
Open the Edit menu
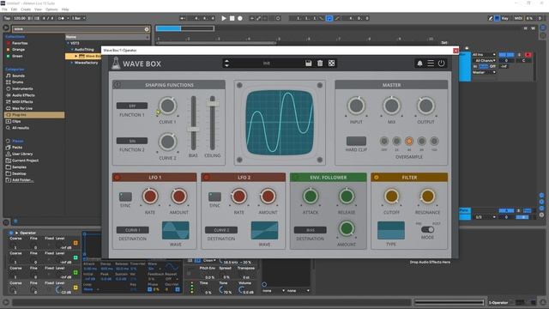[14, 9]
